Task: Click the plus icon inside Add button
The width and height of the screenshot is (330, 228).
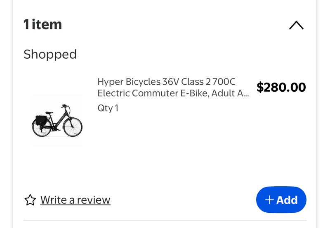Action: [269, 200]
